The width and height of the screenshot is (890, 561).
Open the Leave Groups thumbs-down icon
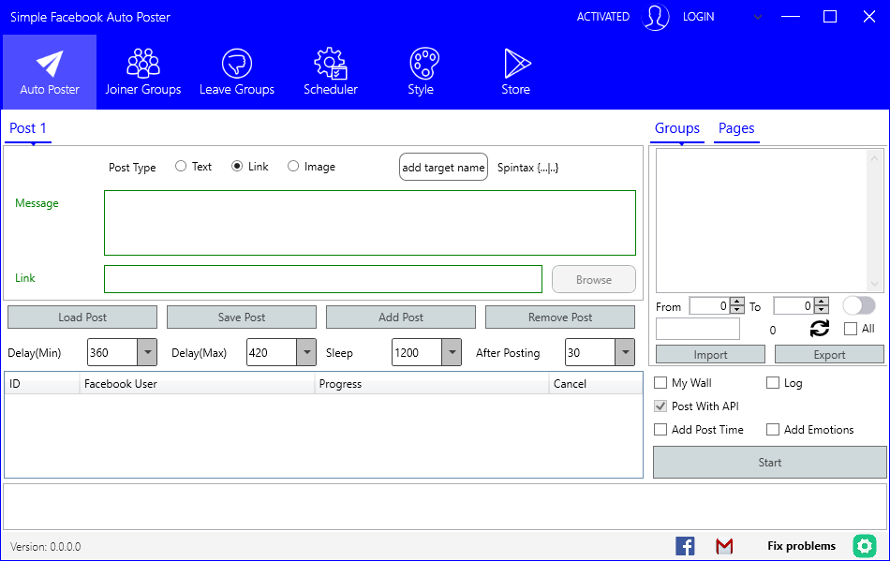237,64
